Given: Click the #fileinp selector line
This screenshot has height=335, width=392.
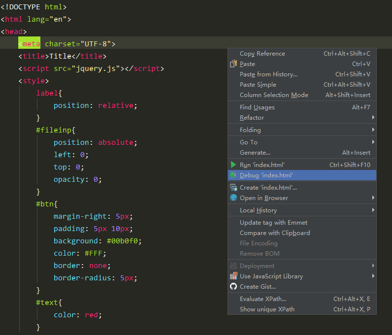Looking at the screenshot, I should pyautogui.click(x=56, y=130).
